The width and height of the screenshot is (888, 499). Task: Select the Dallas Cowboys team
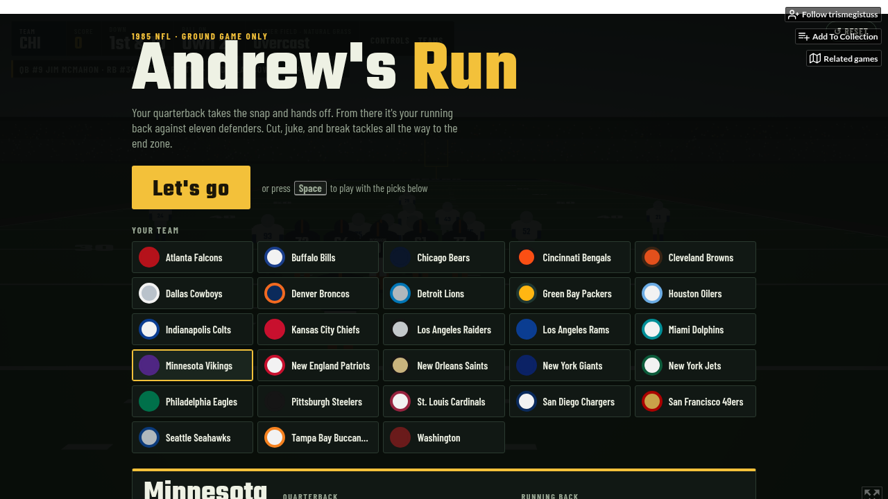tap(192, 293)
